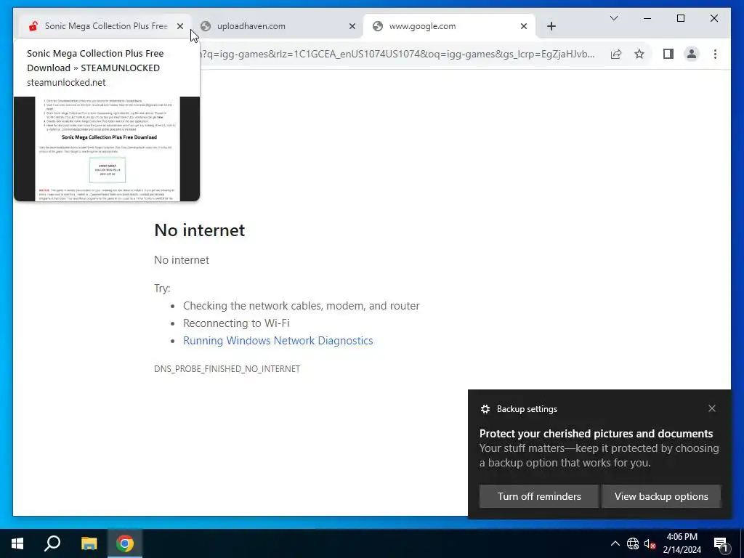Open a new tab with the plus button
This screenshot has height=558, width=744.
[551, 26]
